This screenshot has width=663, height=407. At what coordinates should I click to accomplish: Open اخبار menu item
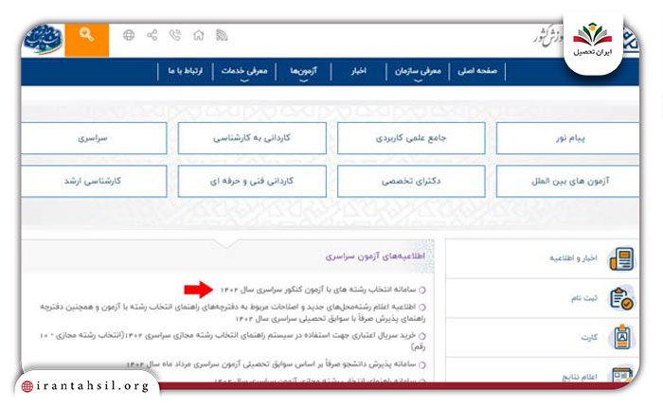click(359, 71)
